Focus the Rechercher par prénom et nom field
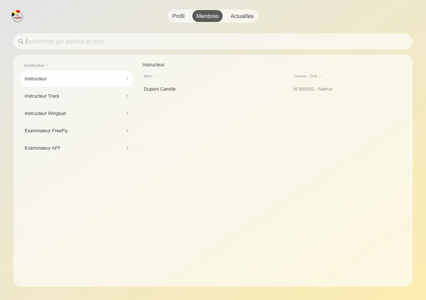Viewport: 426px width, 300px height. point(213,41)
